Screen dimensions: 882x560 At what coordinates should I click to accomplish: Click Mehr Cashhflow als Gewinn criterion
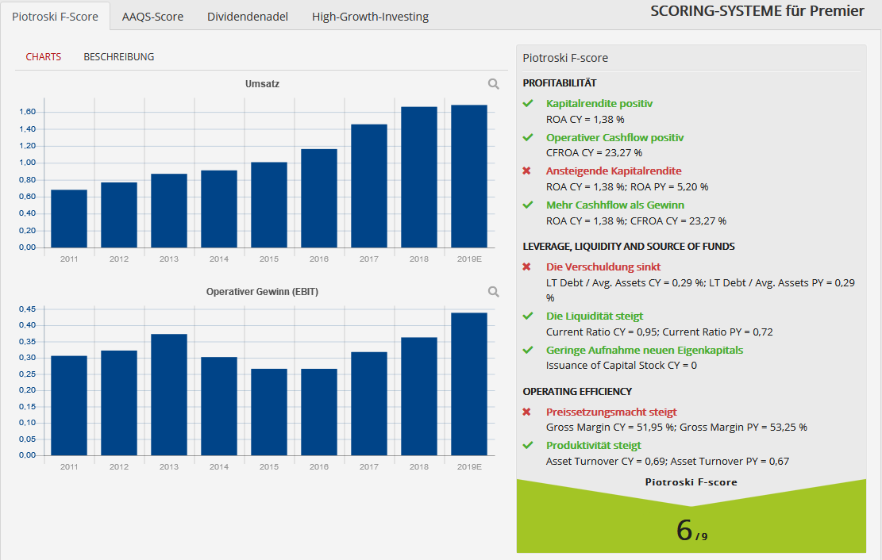615,205
